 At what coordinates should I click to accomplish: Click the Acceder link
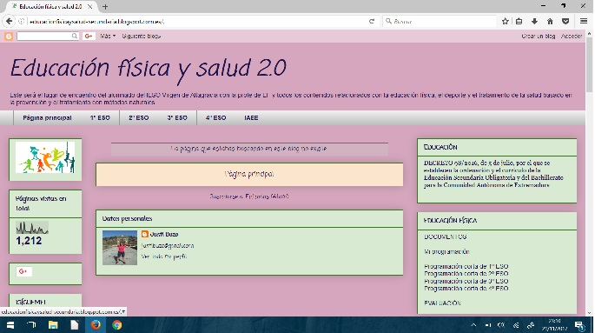pyautogui.click(x=572, y=36)
